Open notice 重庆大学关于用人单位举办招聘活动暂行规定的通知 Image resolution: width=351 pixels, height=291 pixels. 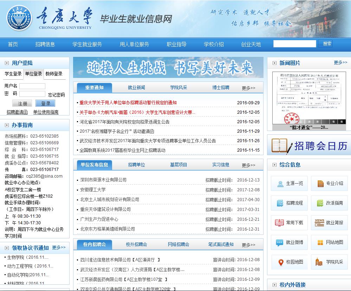coord(128,102)
